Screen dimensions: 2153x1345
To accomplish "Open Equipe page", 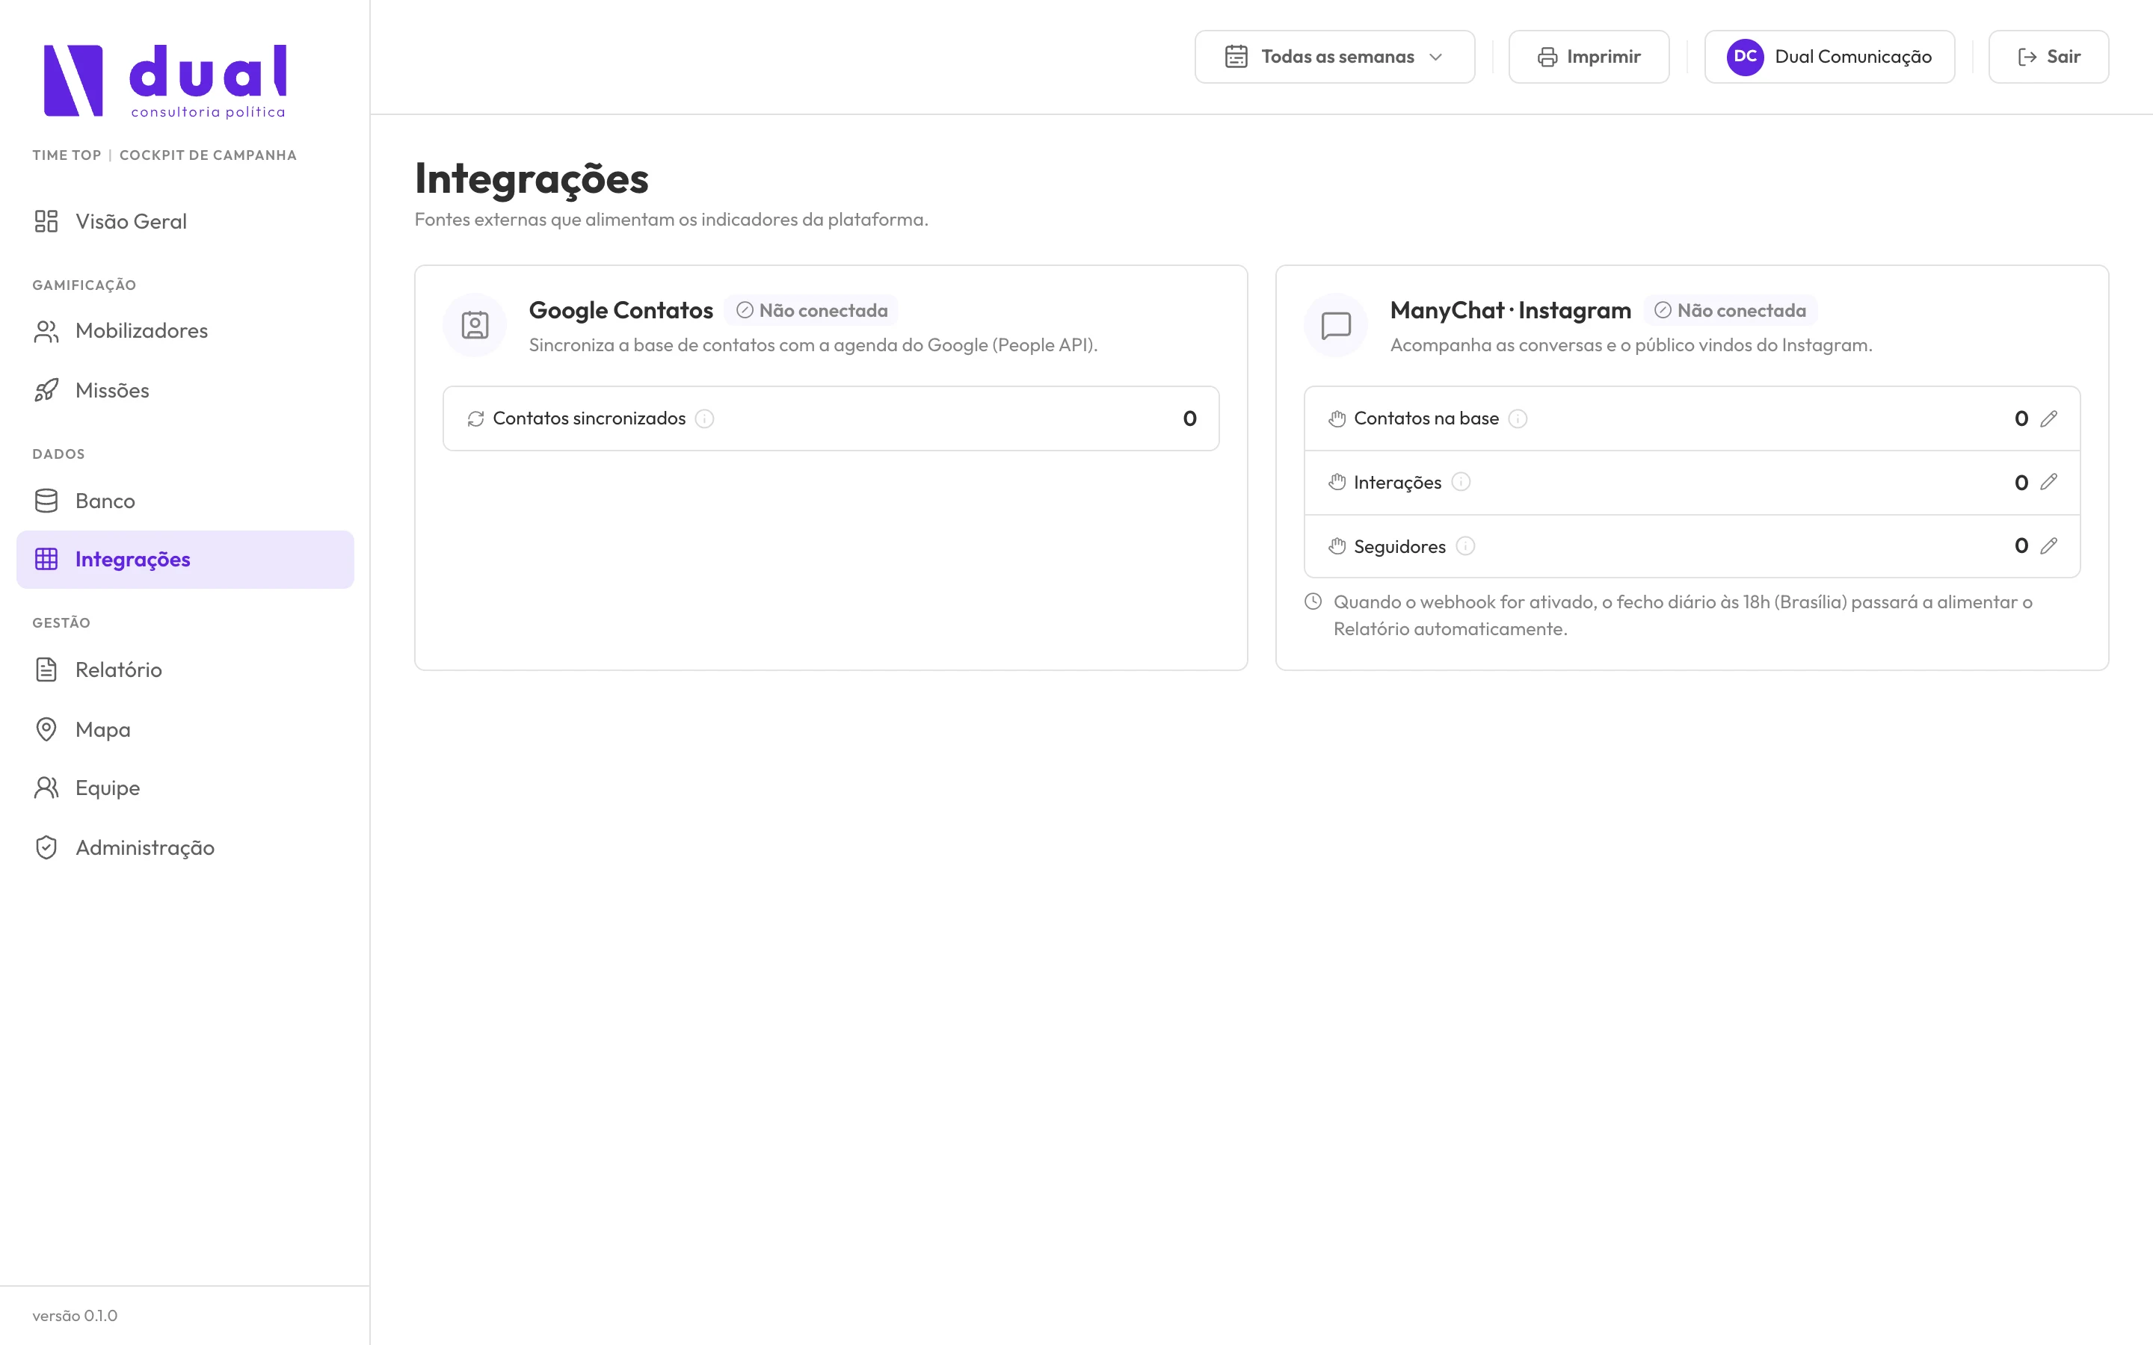I will (x=185, y=788).
